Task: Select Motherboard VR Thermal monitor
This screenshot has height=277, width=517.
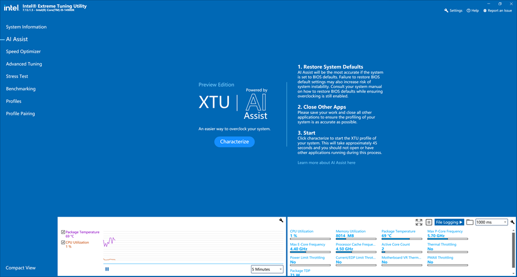Action: point(401,261)
